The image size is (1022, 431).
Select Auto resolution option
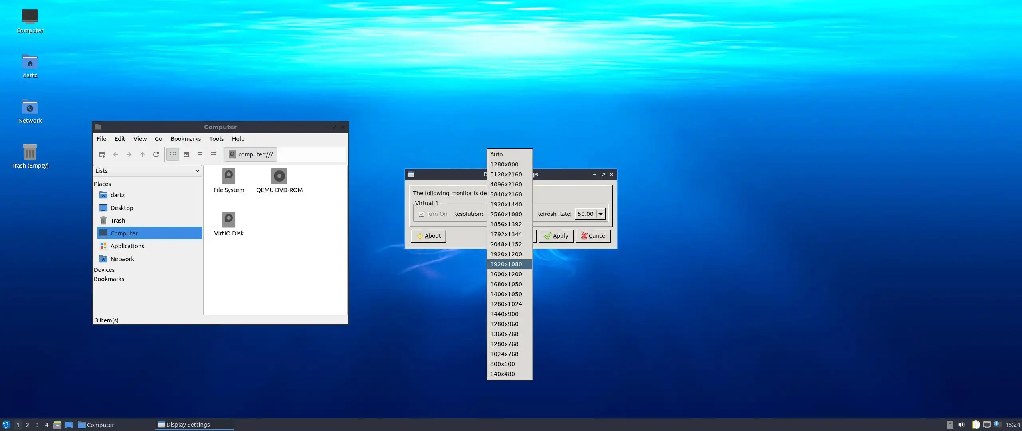pyautogui.click(x=497, y=154)
